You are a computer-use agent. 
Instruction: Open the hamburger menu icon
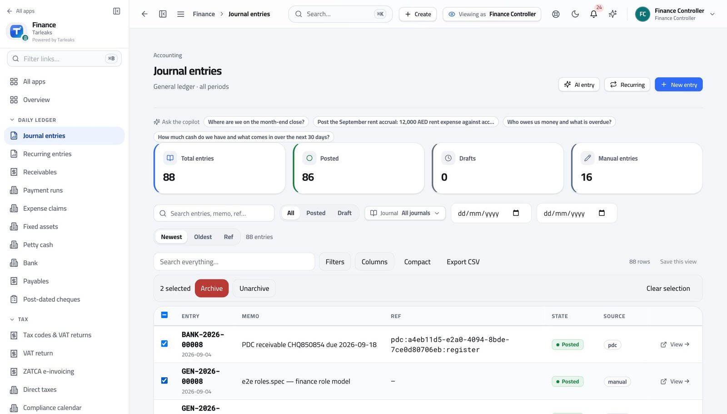tap(180, 14)
